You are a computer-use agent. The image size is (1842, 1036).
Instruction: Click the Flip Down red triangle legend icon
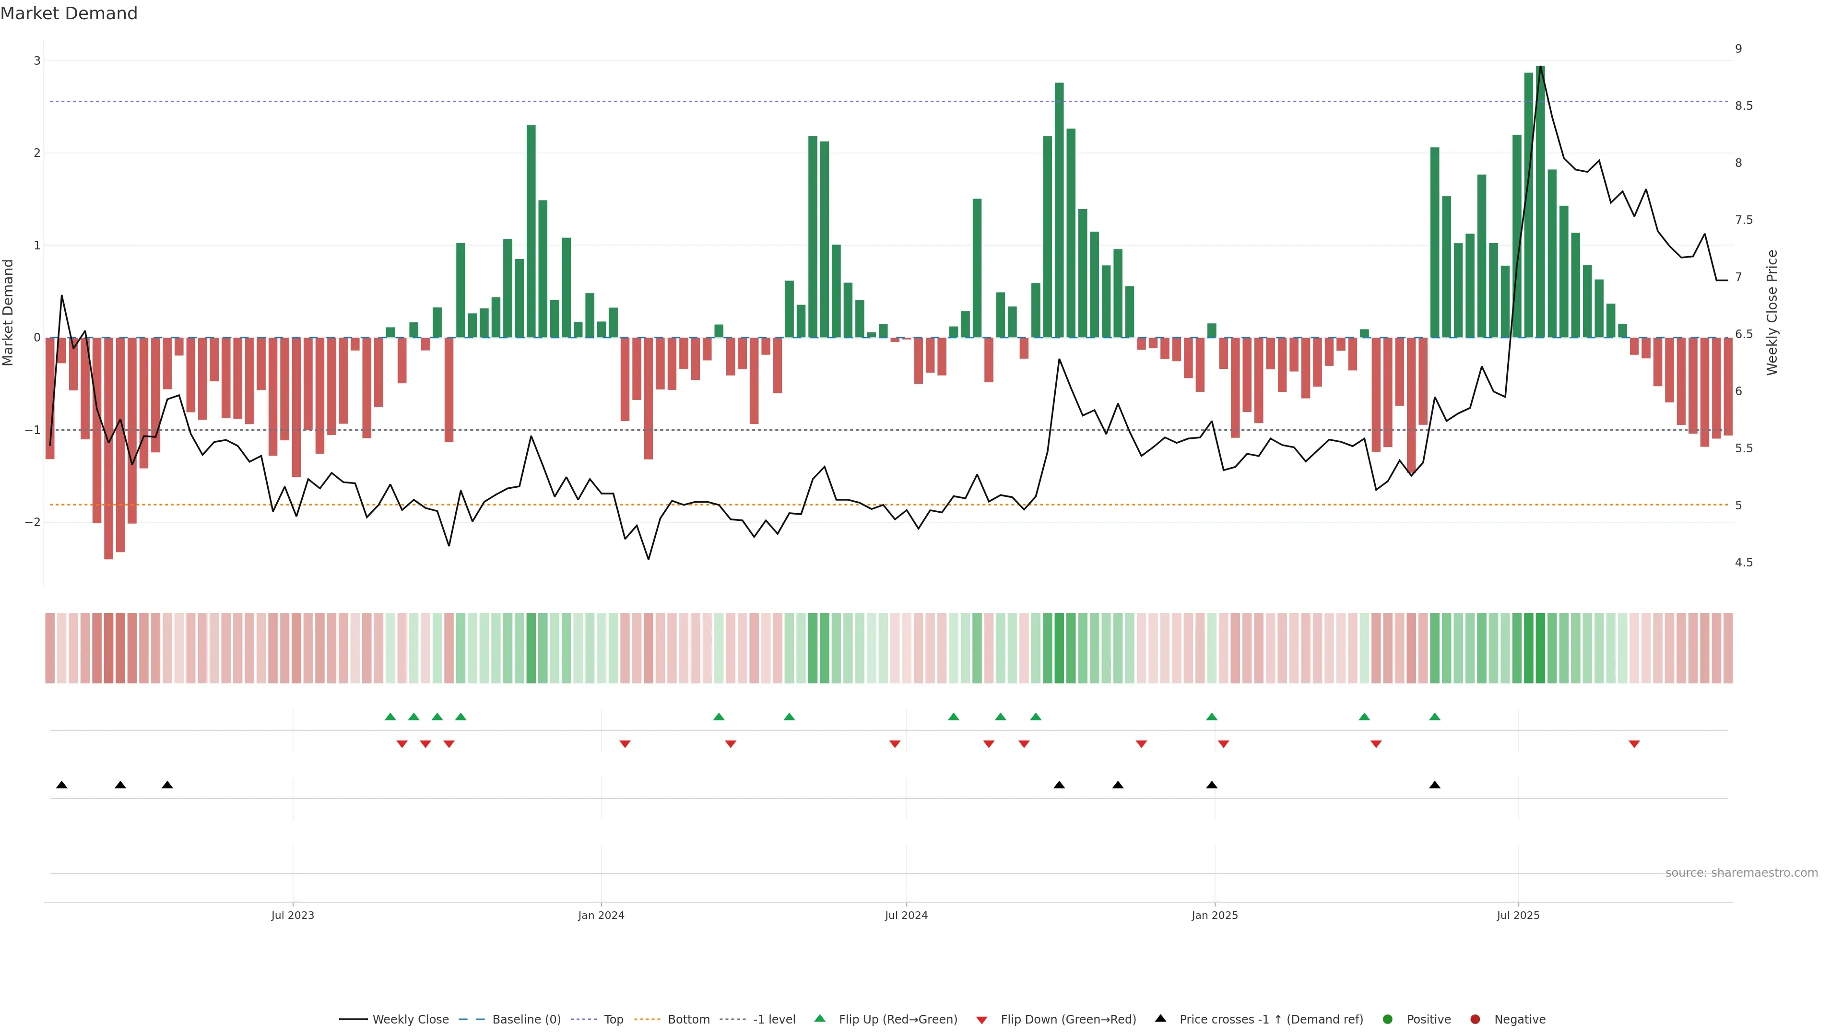click(982, 1020)
